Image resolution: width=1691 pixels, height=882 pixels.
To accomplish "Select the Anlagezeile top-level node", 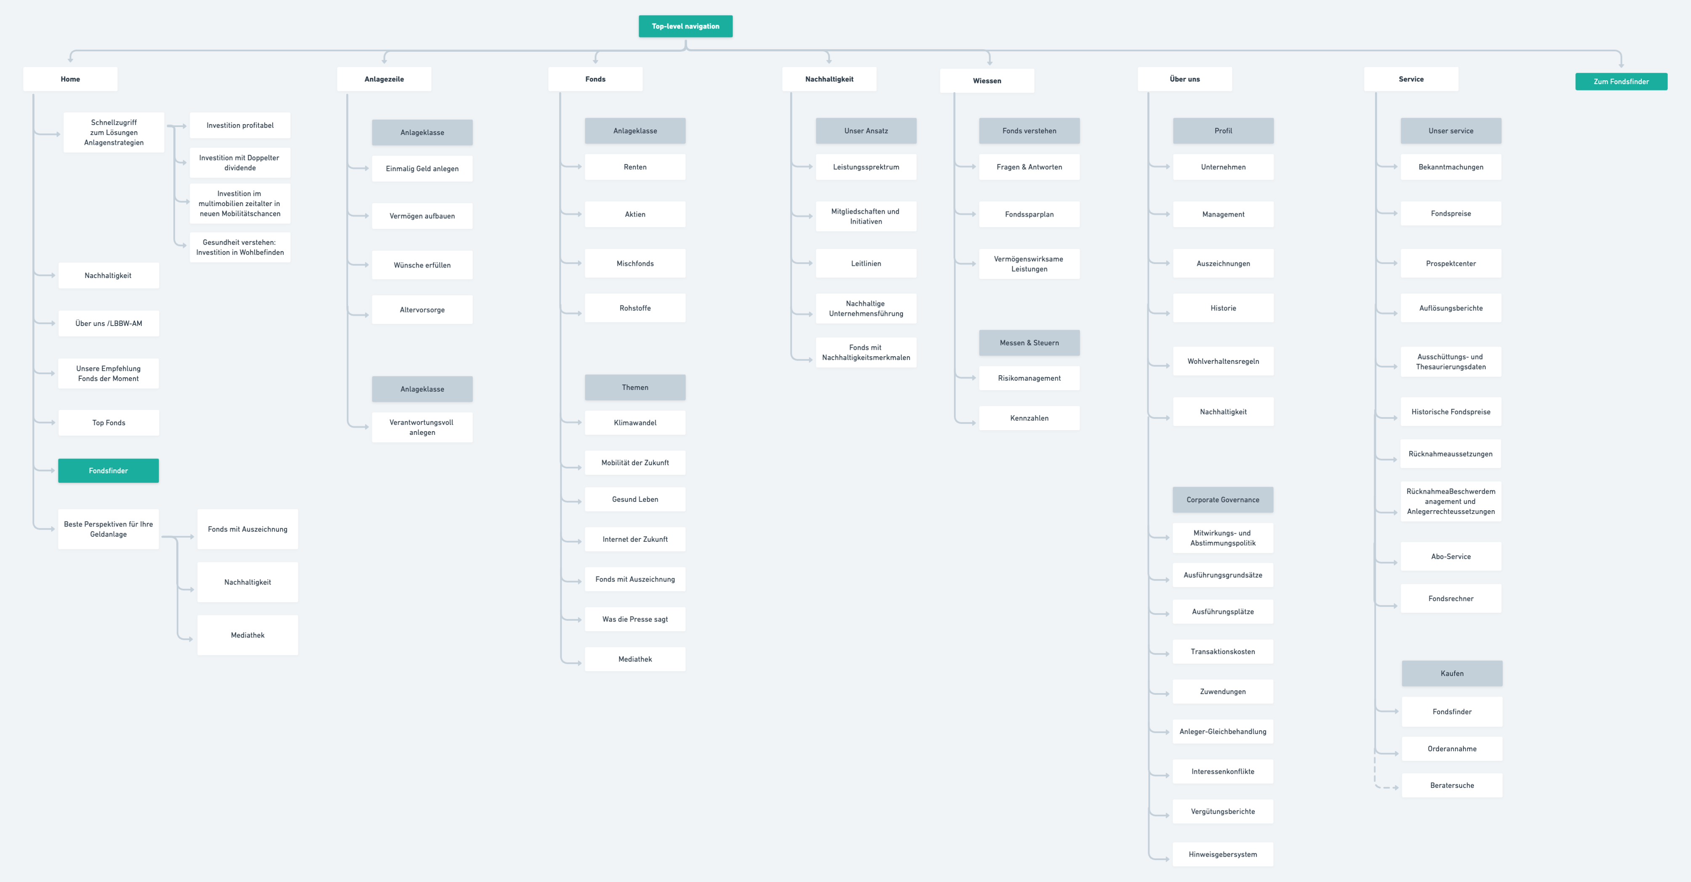I will click(x=384, y=79).
